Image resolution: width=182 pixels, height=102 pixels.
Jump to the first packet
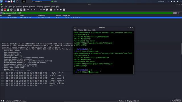click(x=41, y=10)
